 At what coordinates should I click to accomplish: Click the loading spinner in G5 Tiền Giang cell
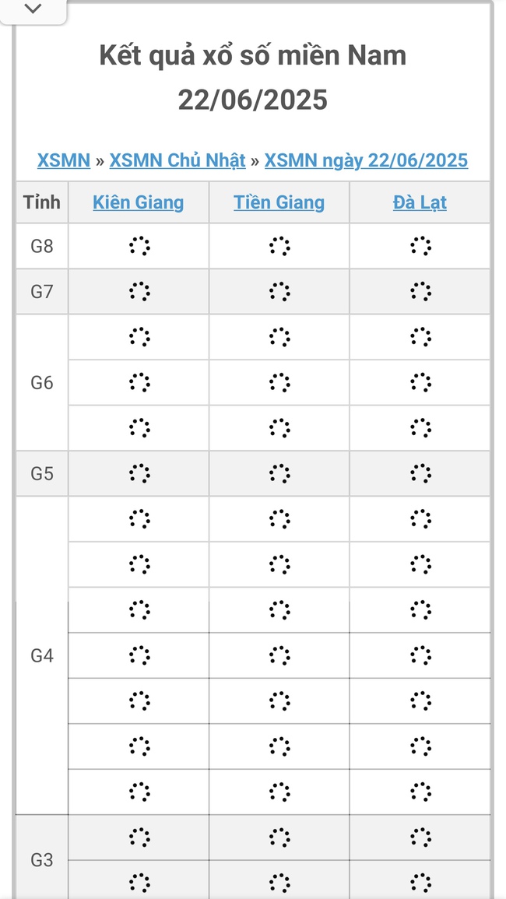click(x=279, y=473)
